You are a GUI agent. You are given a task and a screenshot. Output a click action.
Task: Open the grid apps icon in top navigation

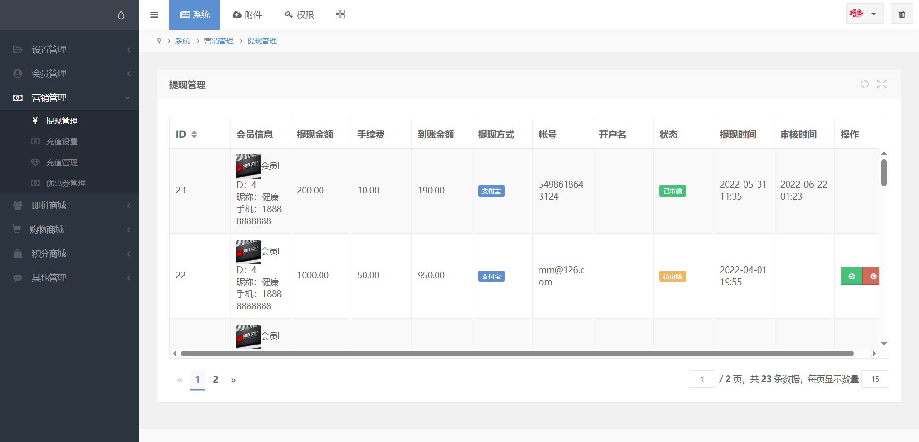pyautogui.click(x=340, y=14)
